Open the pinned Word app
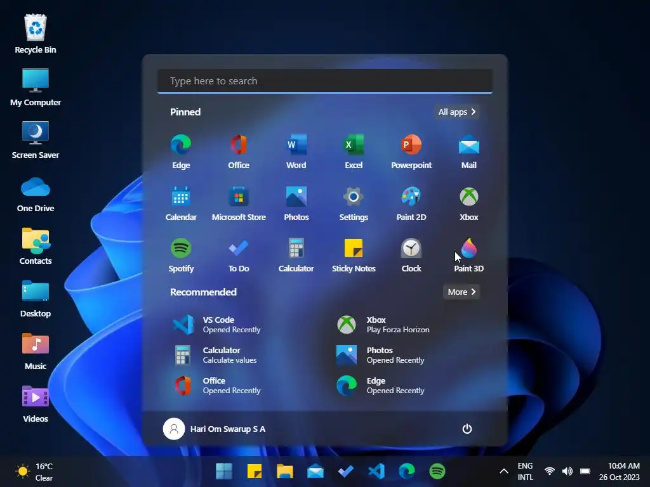This screenshot has height=487, width=650. click(296, 152)
